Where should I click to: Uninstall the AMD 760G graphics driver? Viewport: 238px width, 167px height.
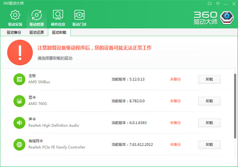tap(209, 101)
